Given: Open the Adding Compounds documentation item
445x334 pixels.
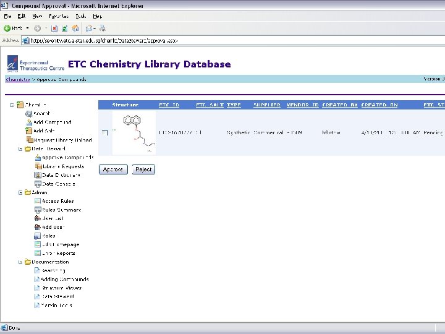Looking at the screenshot, I should point(65,279).
